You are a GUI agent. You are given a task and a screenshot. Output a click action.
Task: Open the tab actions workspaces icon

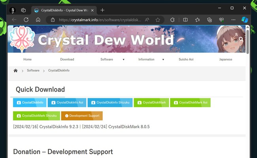23,10
